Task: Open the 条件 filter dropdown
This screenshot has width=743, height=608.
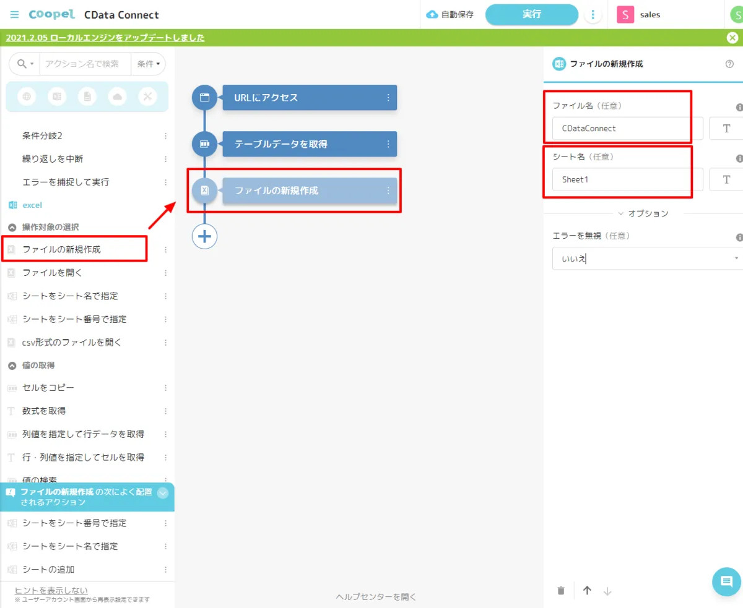Action: pyautogui.click(x=149, y=64)
